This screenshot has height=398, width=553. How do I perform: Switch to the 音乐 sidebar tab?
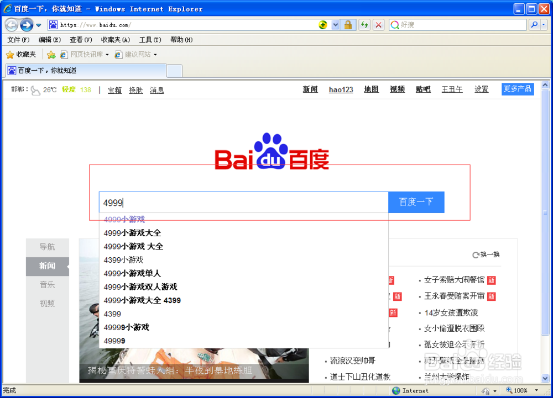point(47,285)
